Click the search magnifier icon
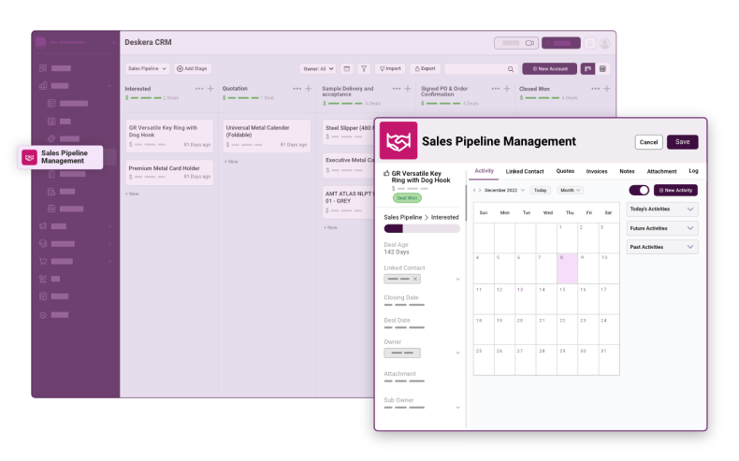This screenshot has width=739, height=461. (511, 69)
